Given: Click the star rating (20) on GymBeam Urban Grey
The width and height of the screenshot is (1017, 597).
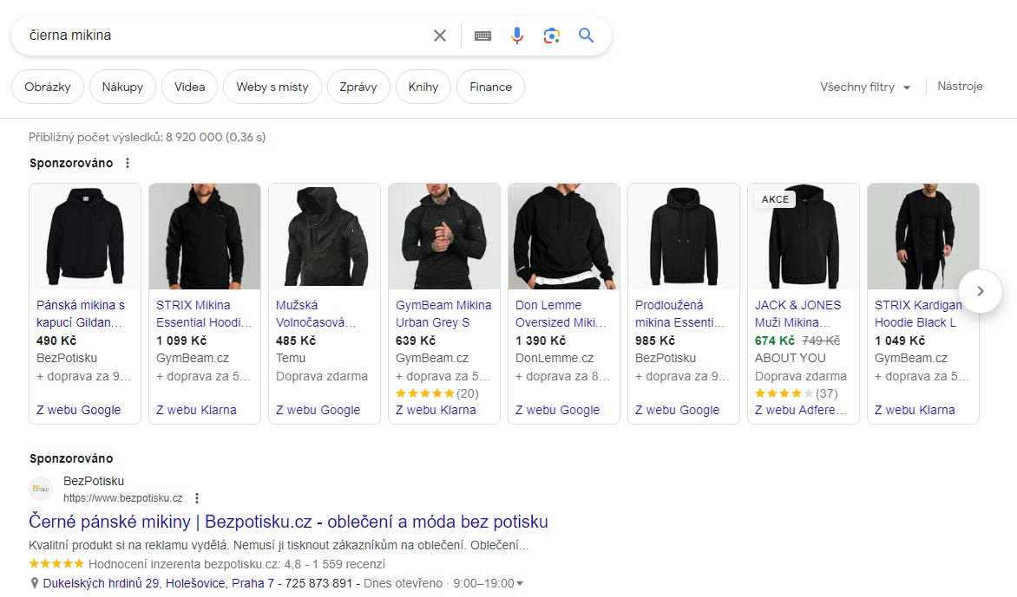Looking at the screenshot, I should 437,393.
